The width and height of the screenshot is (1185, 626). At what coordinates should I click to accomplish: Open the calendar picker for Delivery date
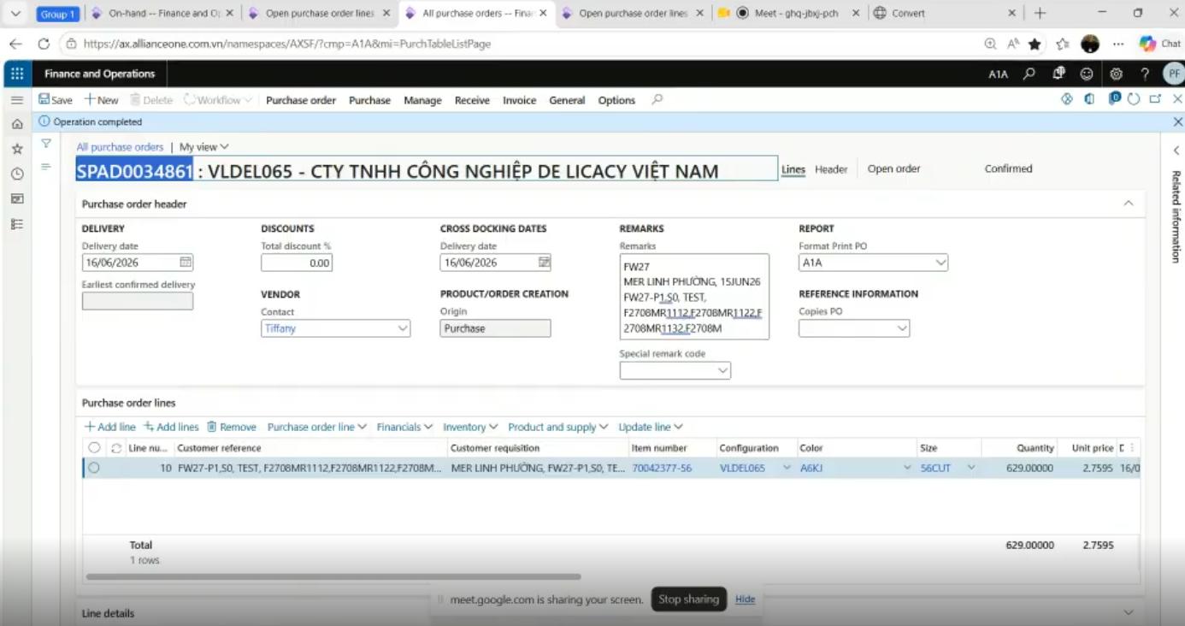click(186, 263)
